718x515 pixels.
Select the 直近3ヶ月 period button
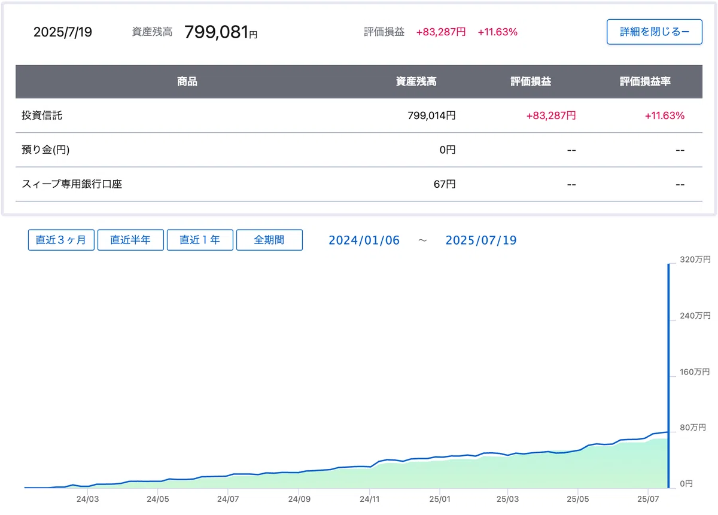61,240
